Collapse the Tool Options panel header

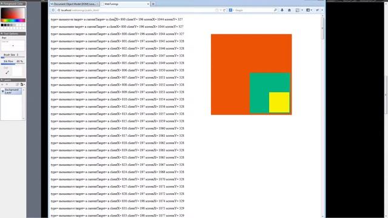click(x=13, y=34)
